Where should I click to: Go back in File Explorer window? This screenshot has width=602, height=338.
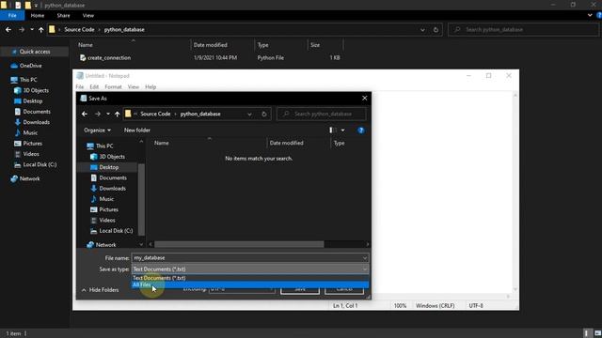(x=8, y=29)
